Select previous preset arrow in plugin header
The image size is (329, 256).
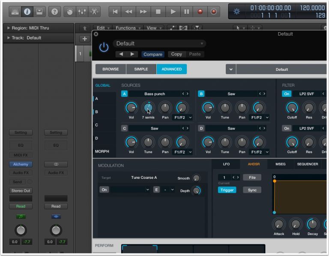coord(121,54)
